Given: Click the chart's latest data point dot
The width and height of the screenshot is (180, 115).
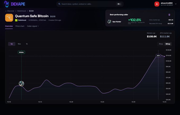Looking at the screenshot, I should click(x=164, y=56).
